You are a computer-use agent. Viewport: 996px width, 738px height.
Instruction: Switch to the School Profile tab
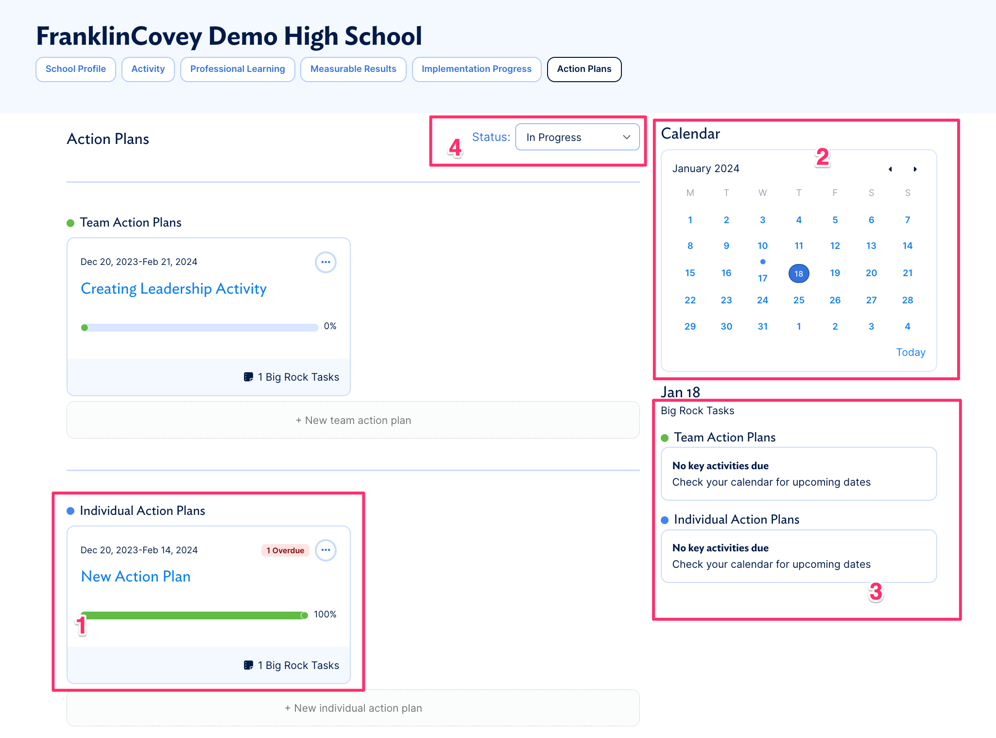75,69
